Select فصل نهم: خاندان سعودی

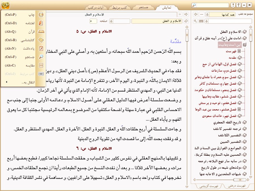(x=219, y=116)
